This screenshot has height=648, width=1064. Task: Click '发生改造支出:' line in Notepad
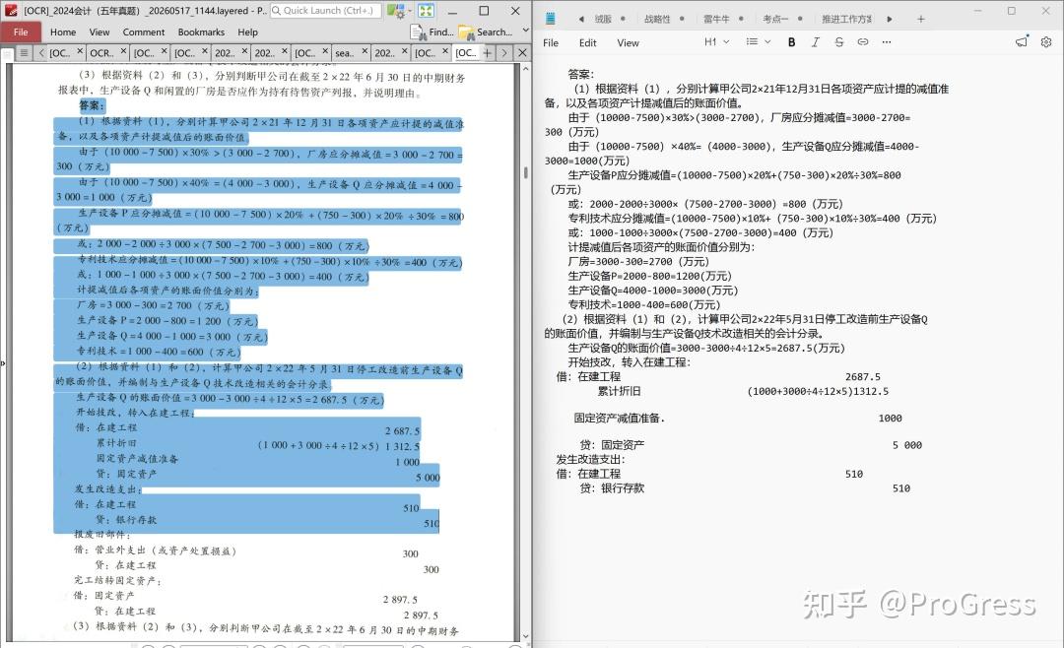coord(590,459)
